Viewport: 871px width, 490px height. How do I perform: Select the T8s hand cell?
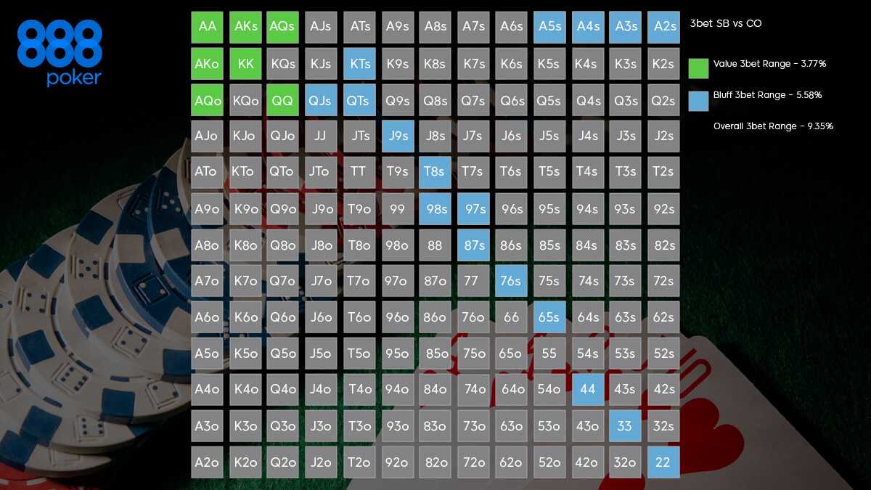point(435,172)
